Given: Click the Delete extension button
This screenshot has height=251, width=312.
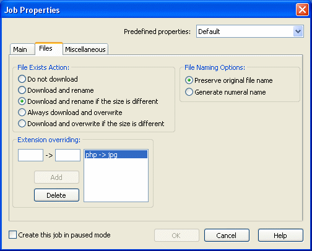Looking at the screenshot, I should [x=56, y=195].
